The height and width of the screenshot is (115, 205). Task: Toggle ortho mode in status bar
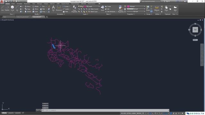(153, 113)
